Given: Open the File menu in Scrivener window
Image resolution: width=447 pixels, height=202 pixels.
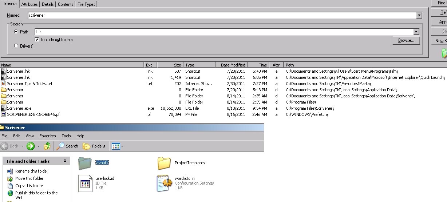Looking at the screenshot, I should [4, 136].
